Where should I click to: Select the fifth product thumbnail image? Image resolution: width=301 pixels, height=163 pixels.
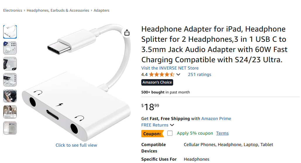pos(10,96)
